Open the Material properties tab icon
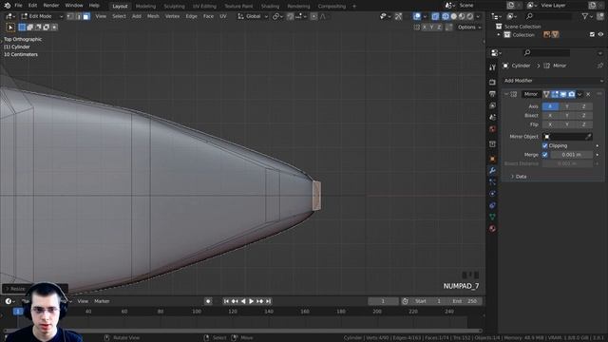The width and height of the screenshot is (608, 342). click(x=492, y=228)
